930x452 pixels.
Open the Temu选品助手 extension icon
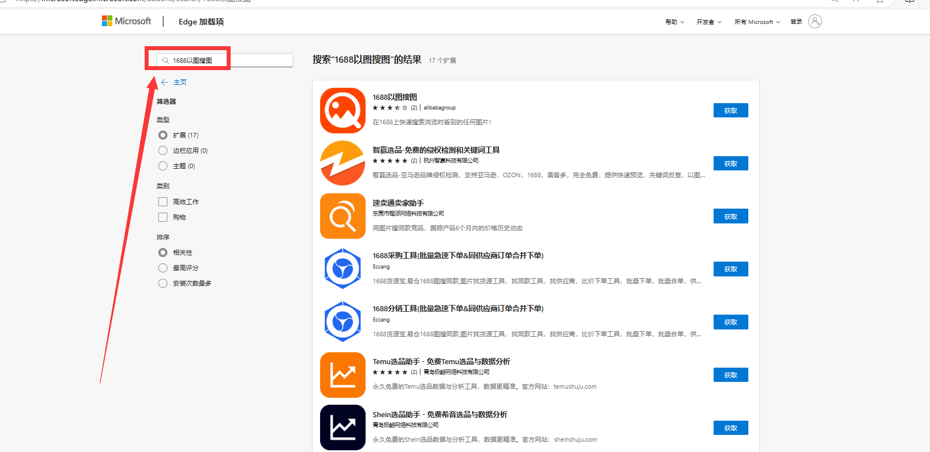[x=343, y=375]
